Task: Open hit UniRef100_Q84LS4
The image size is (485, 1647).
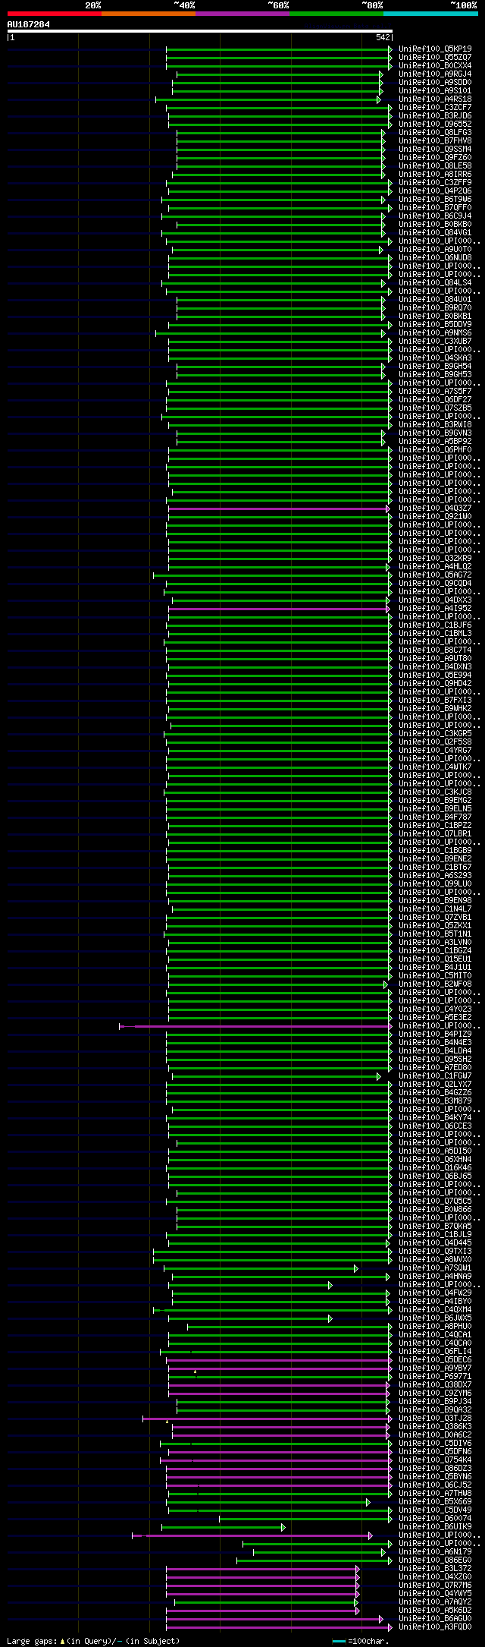Action: pos(435,282)
